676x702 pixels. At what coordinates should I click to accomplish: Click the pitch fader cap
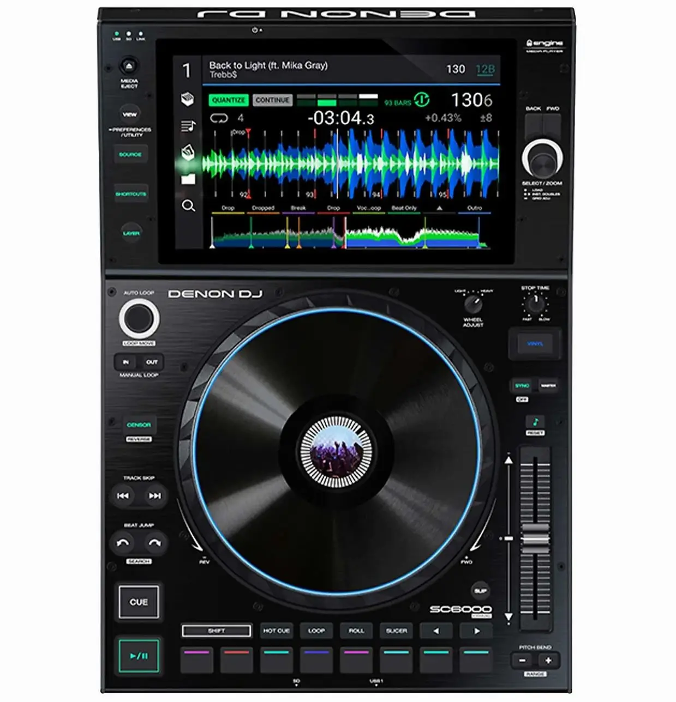click(535, 538)
